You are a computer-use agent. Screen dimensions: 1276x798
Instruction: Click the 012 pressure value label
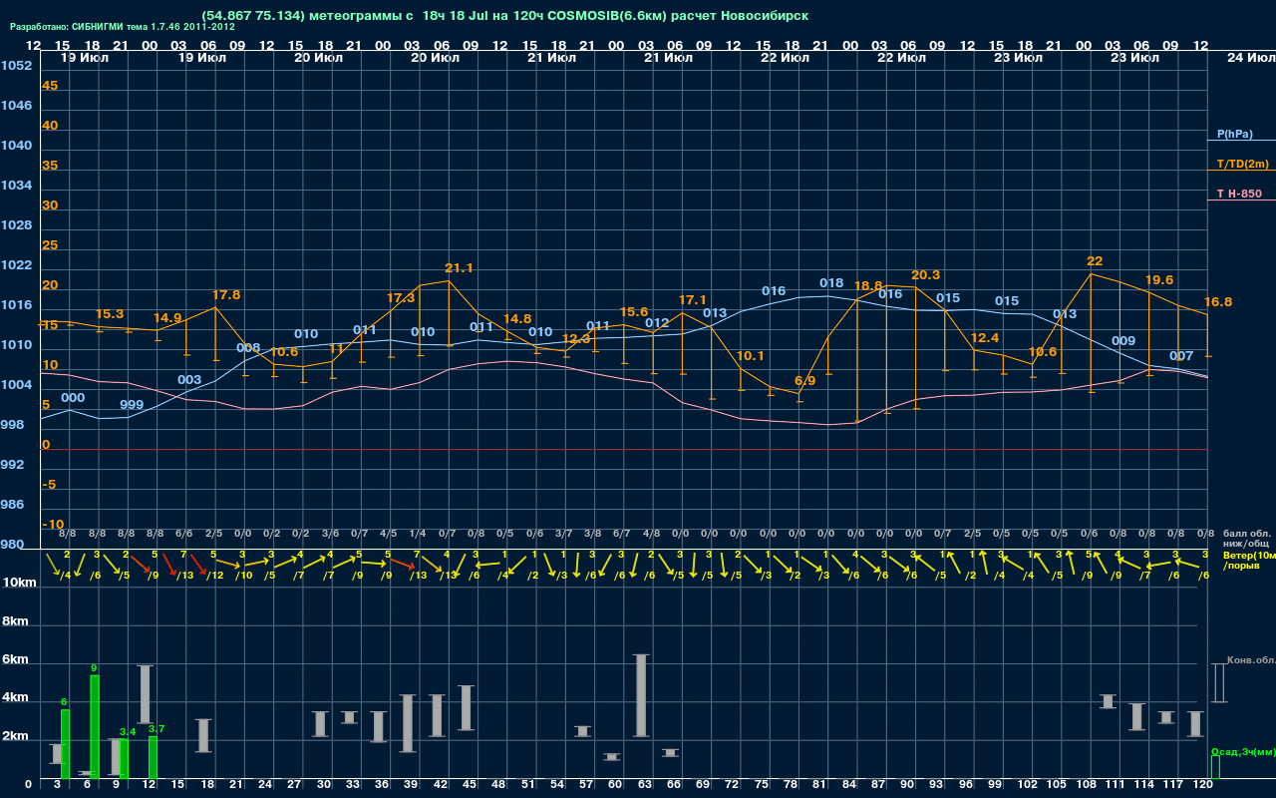click(x=657, y=323)
